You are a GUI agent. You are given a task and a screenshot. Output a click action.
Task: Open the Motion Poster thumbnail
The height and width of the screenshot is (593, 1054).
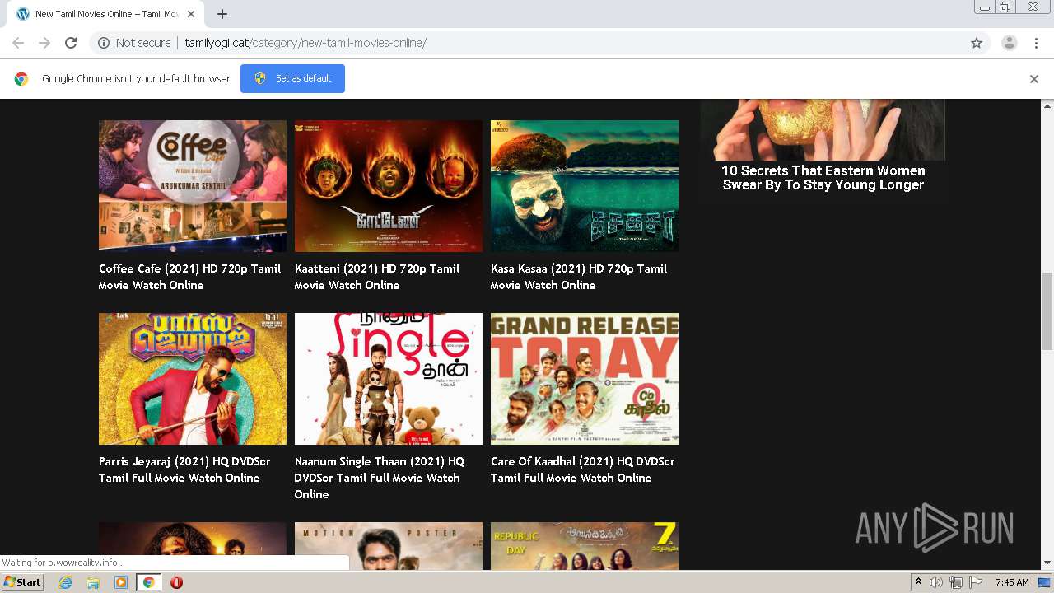(389, 546)
